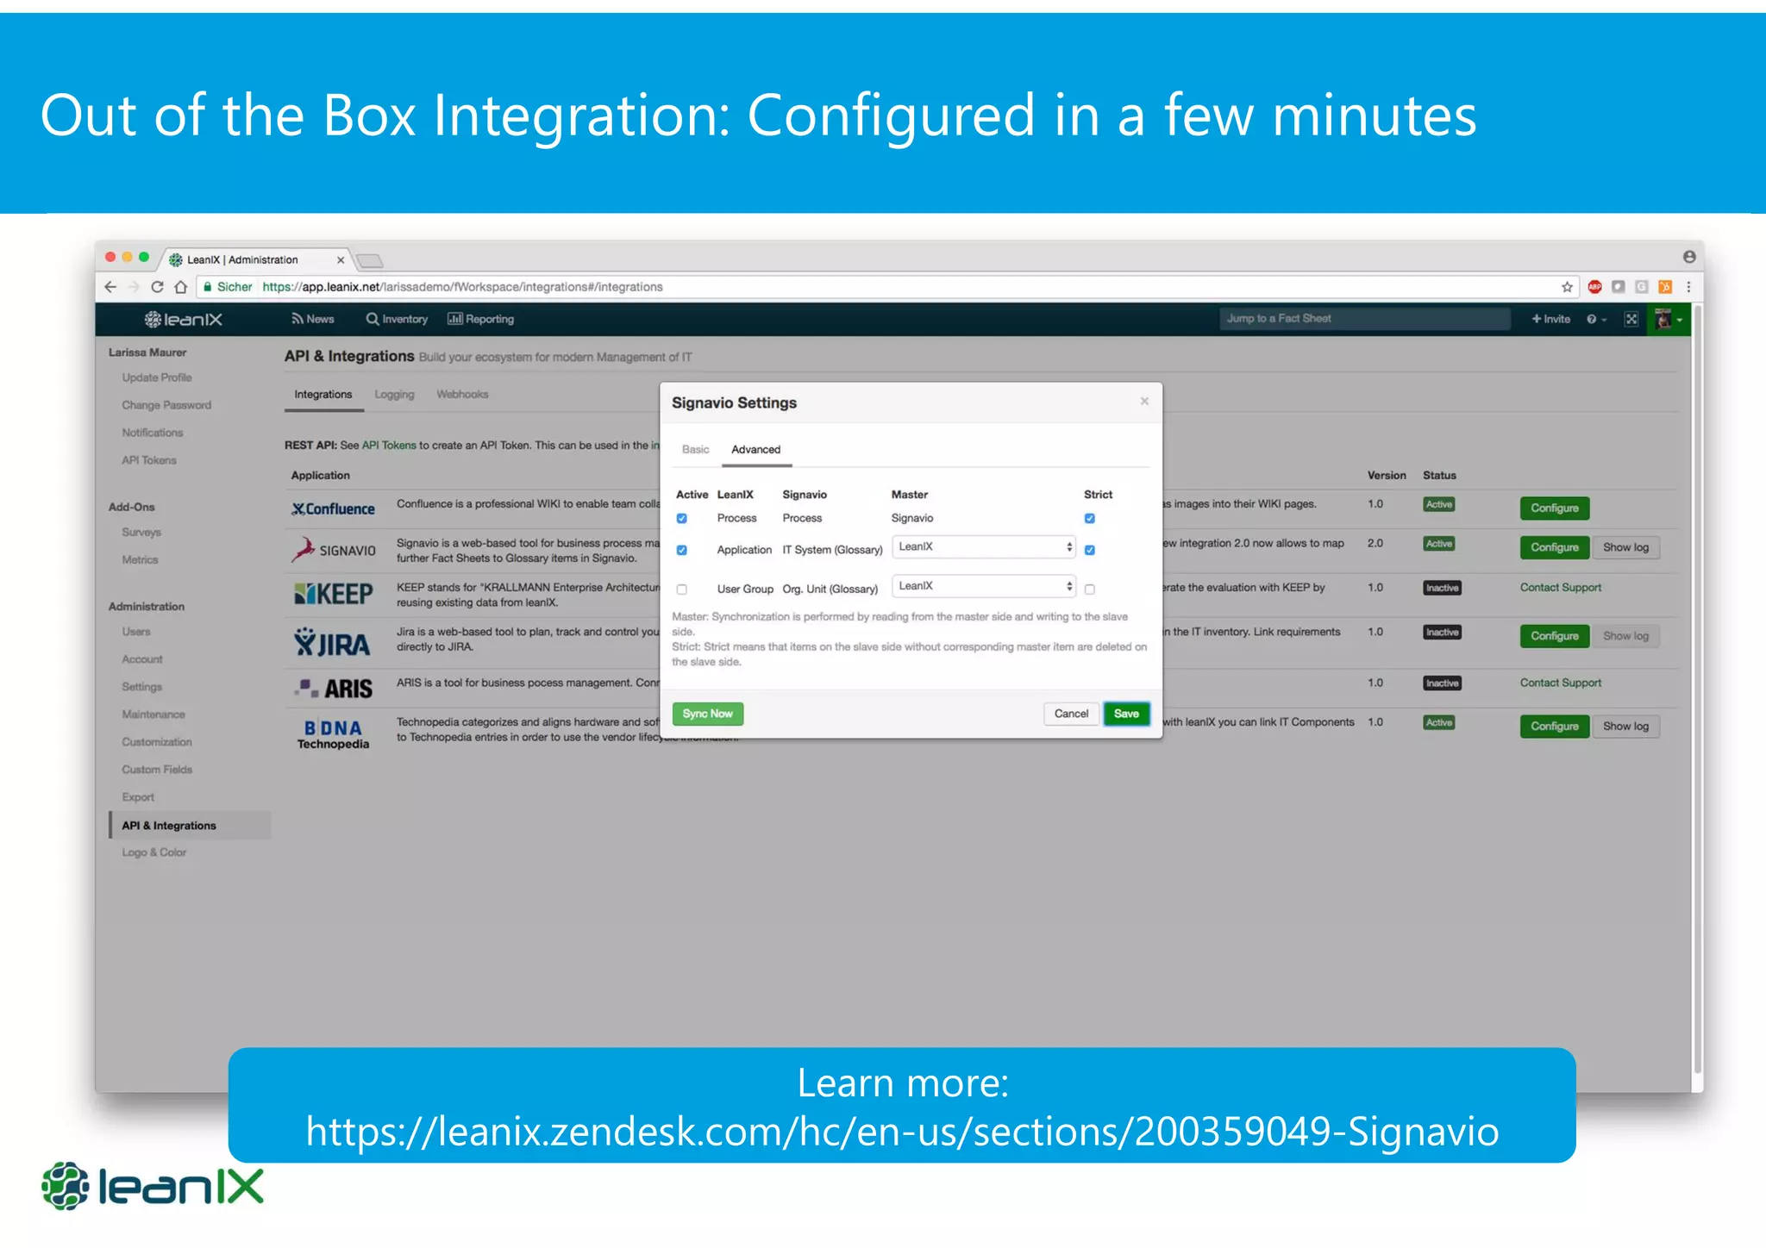
Task: Click the Signavio logo
Action: click(x=334, y=550)
